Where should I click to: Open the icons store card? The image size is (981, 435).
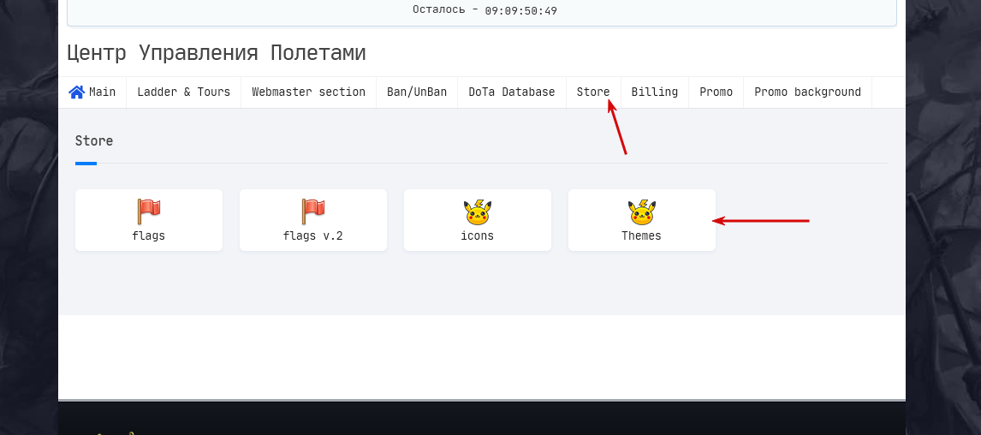click(x=478, y=220)
